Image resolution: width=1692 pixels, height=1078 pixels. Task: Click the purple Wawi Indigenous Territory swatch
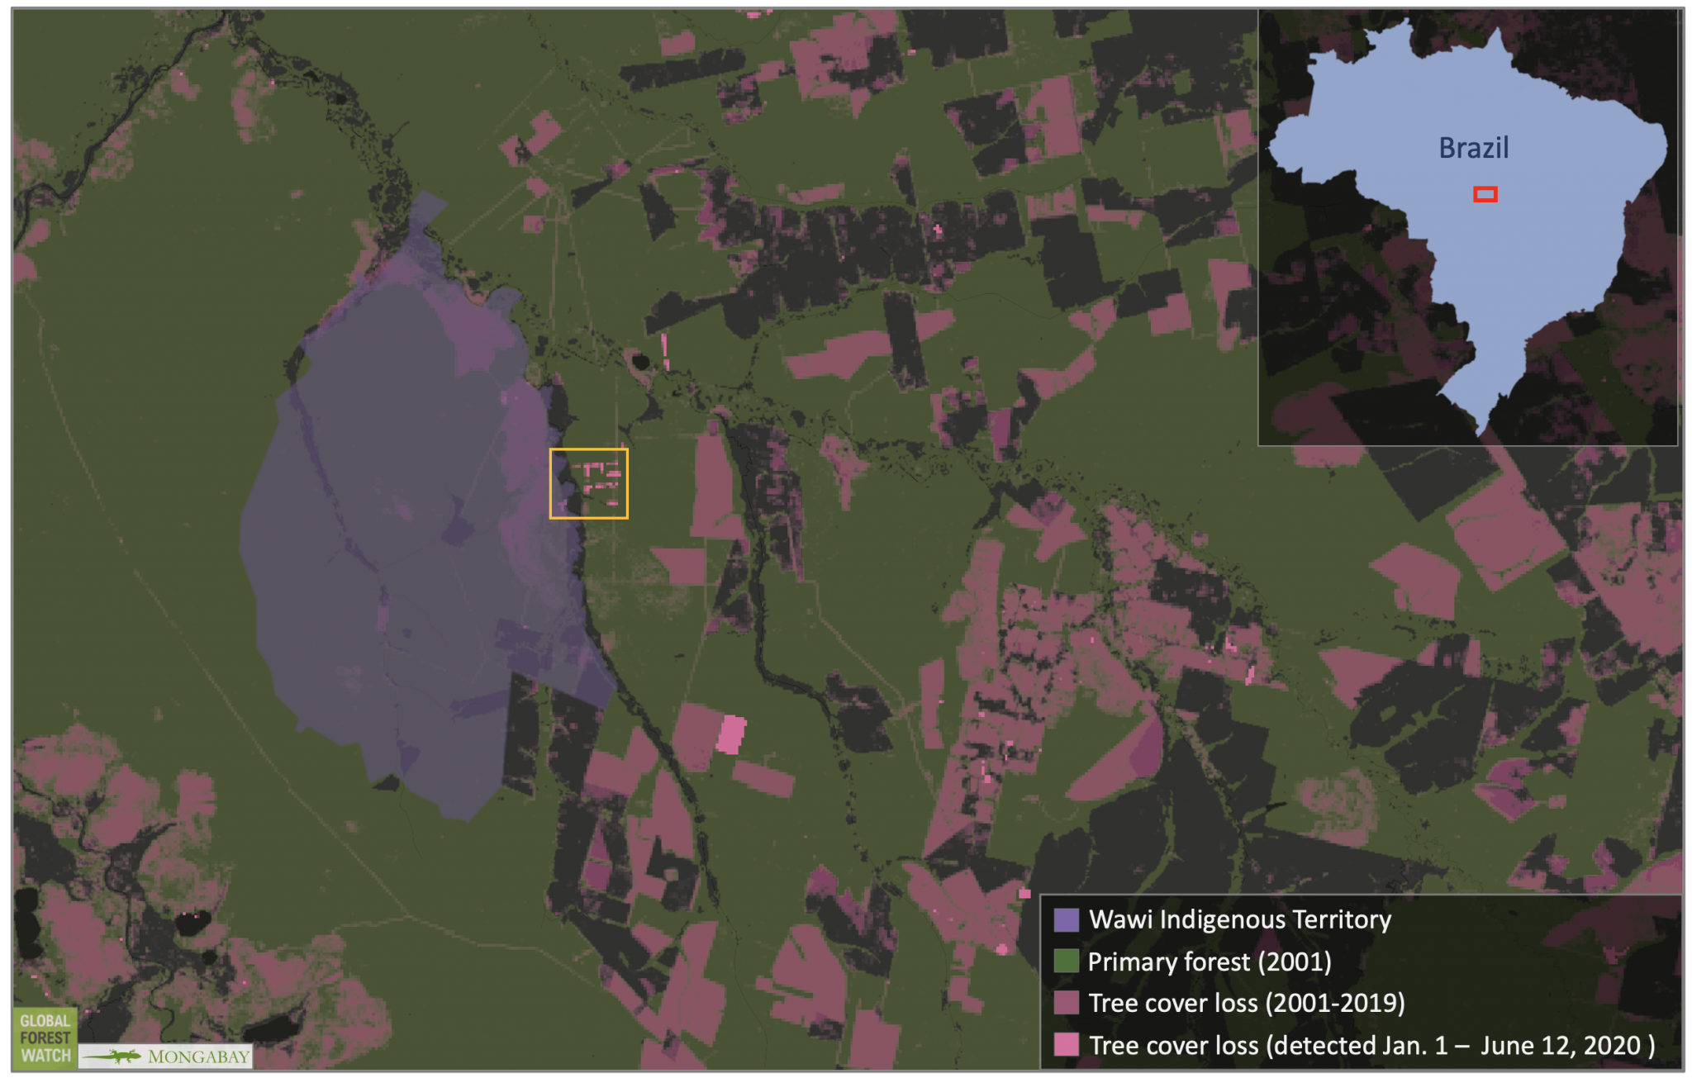coord(1066,920)
